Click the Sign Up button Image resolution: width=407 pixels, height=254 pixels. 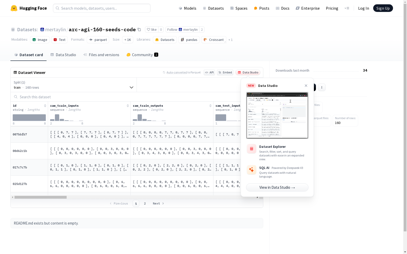tap(383, 8)
